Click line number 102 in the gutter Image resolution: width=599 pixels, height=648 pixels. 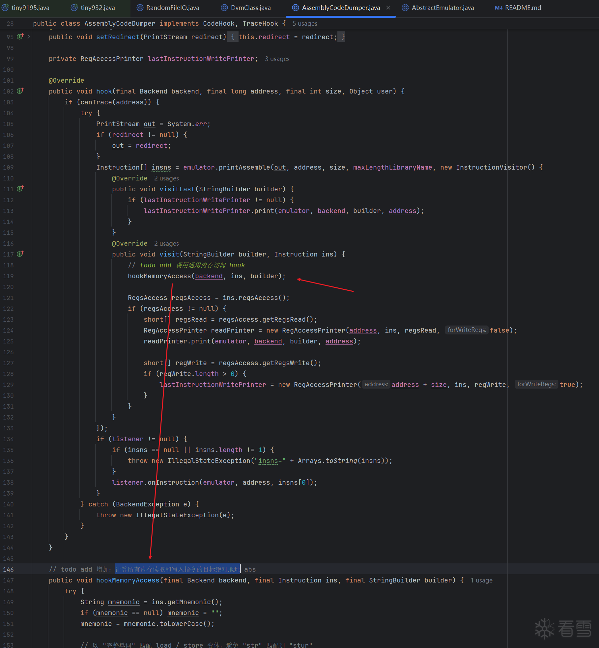click(x=8, y=91)
